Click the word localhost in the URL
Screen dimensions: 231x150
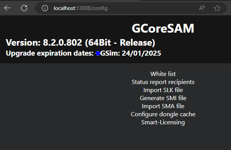[x=64, y=8]
